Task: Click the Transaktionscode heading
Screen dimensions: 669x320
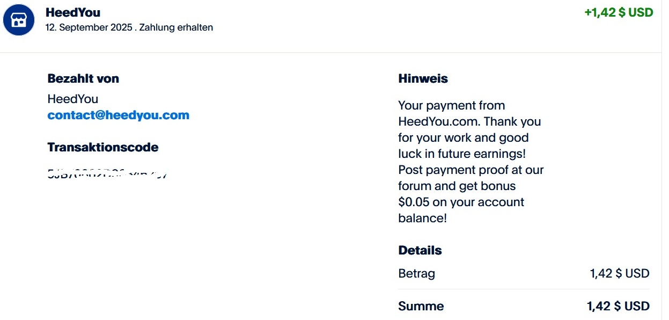Action: 103,147
